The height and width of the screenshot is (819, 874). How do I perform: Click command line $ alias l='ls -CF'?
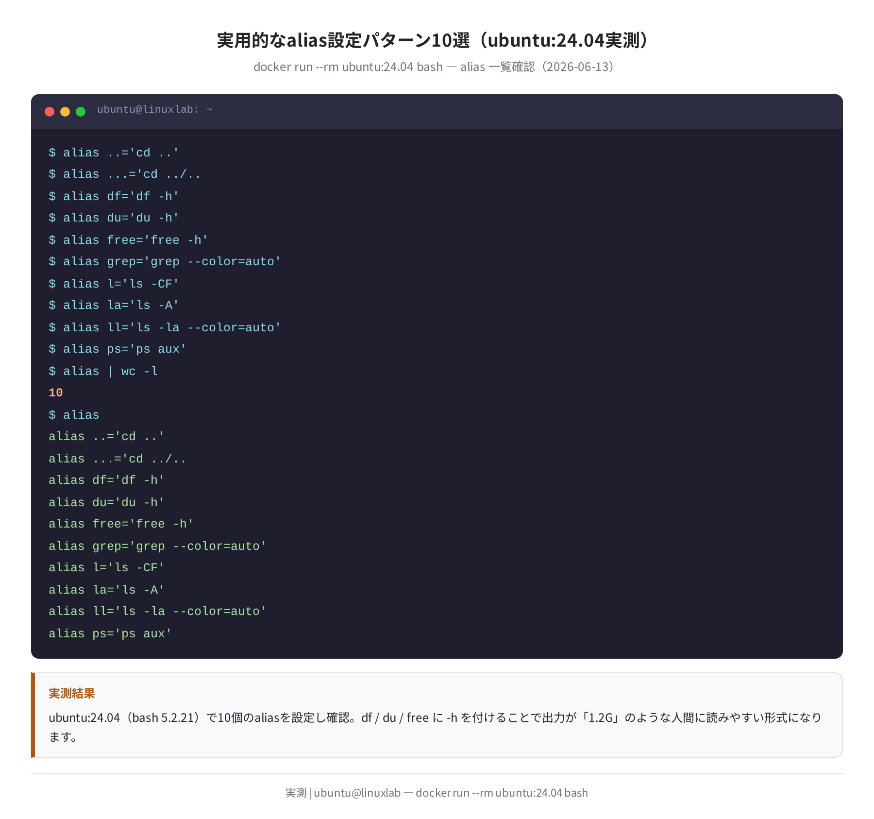point(114,284)
